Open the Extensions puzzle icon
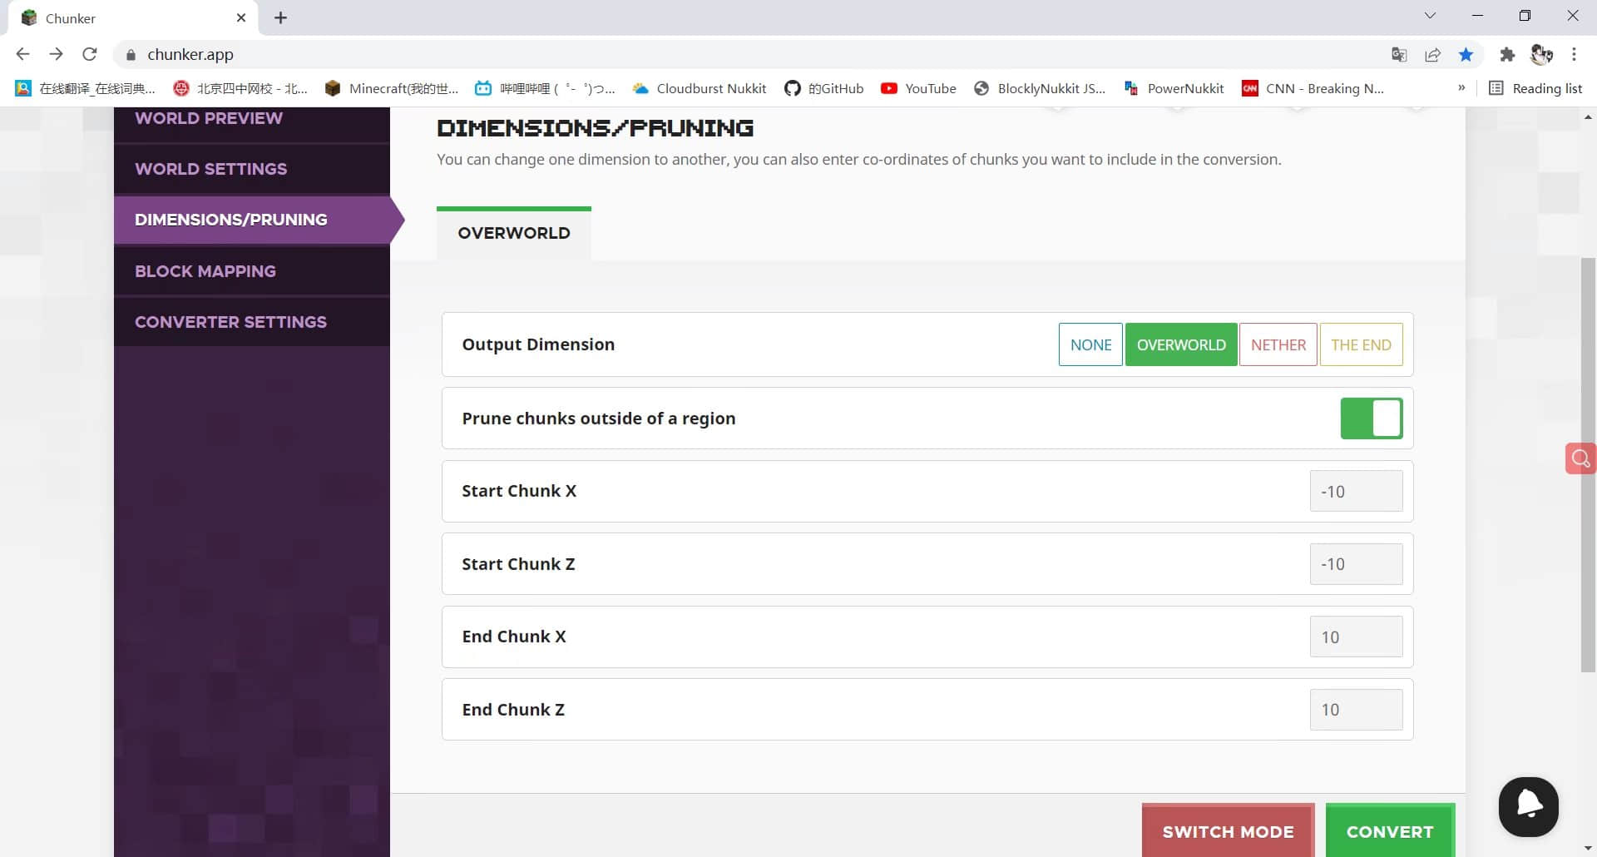The width and height of the screenshot is (1597, 857). 1507,55
